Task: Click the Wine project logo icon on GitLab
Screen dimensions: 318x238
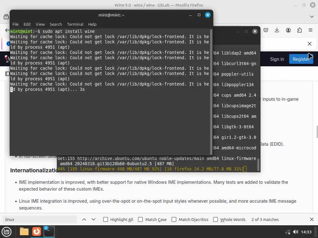Action: pyautogui.click(x=7, y=59)
